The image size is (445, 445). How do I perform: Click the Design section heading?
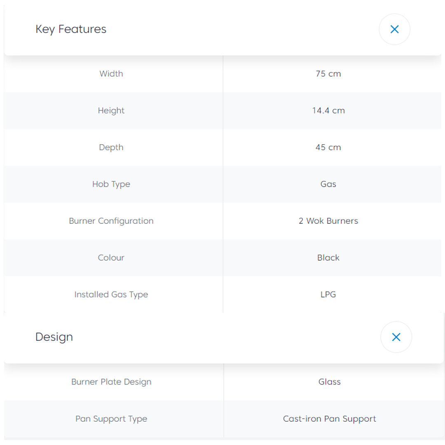pos(54,337)
